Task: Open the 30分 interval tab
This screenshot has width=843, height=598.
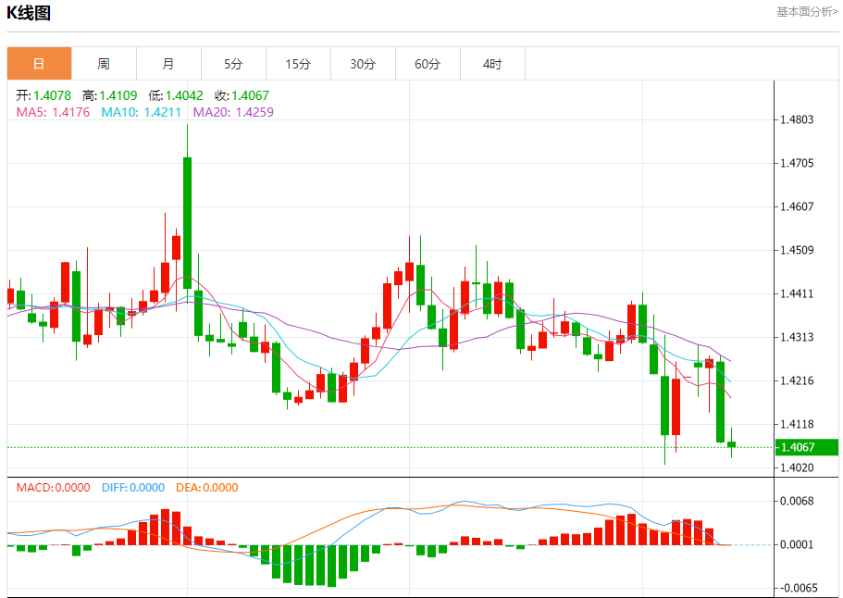Action: pos(363,64)
